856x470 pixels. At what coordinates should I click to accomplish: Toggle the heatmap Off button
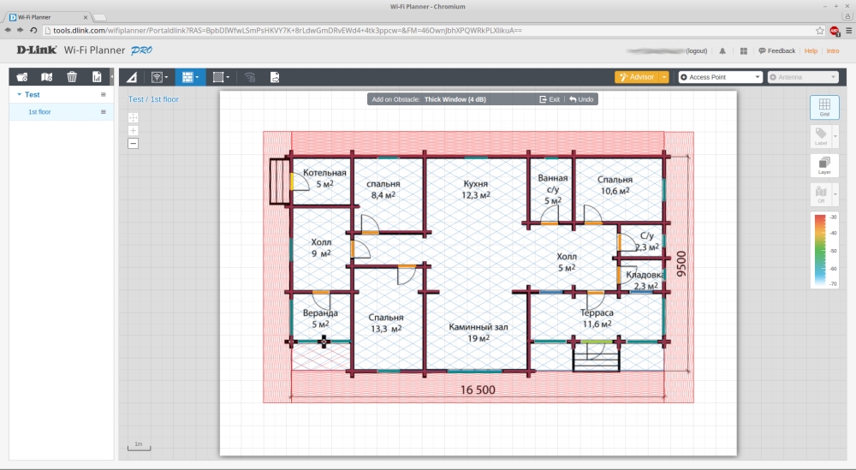tap(821, 195)
